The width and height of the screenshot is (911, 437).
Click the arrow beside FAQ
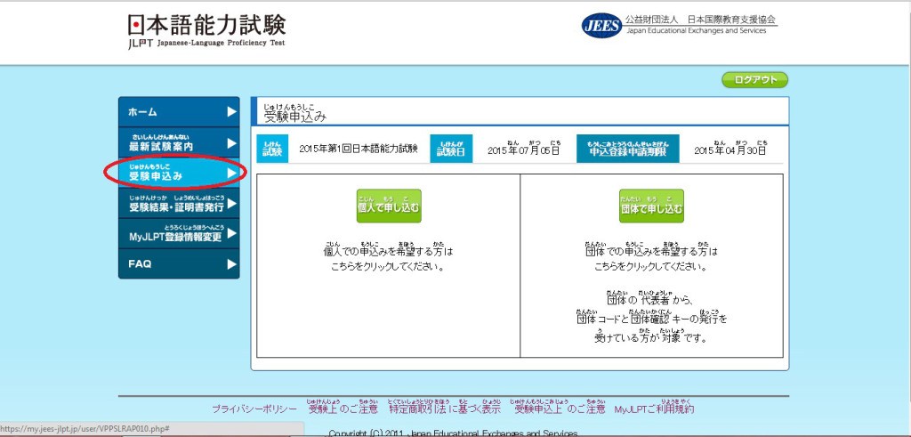click(x=232, y=263)
